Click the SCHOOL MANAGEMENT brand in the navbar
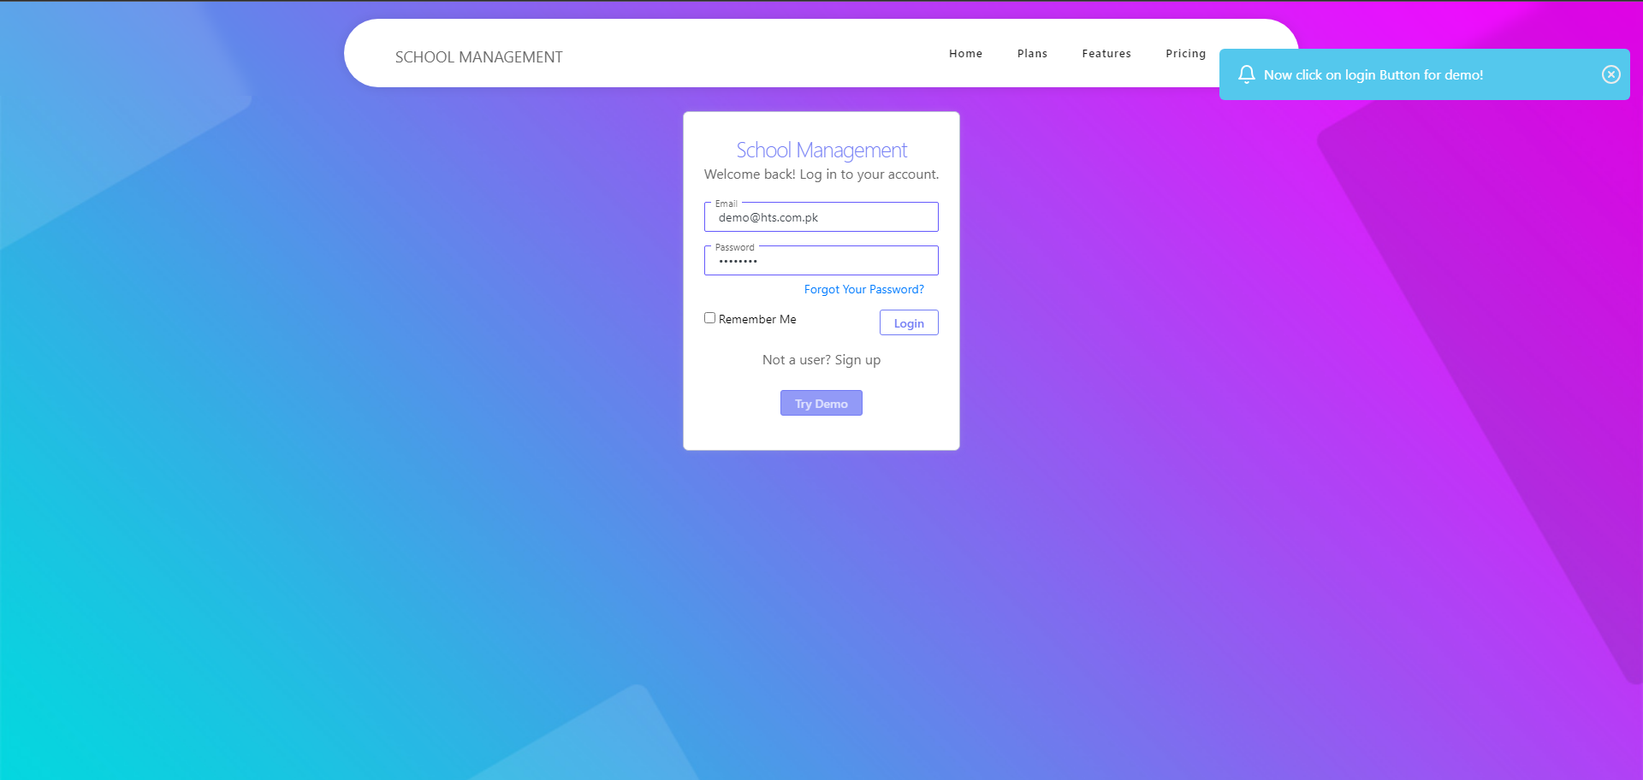 click(478, 57)
